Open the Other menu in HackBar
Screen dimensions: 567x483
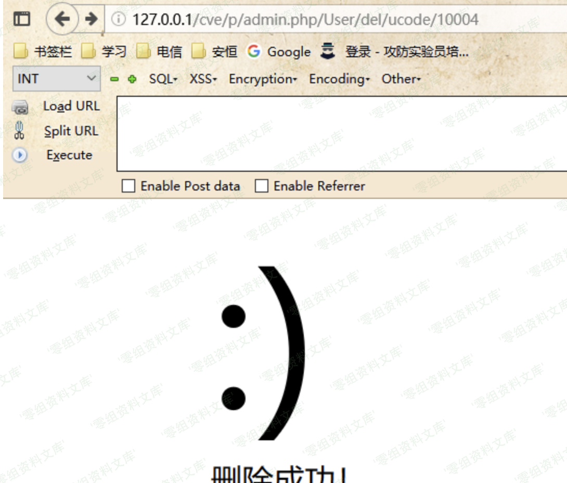click(401, 79)
